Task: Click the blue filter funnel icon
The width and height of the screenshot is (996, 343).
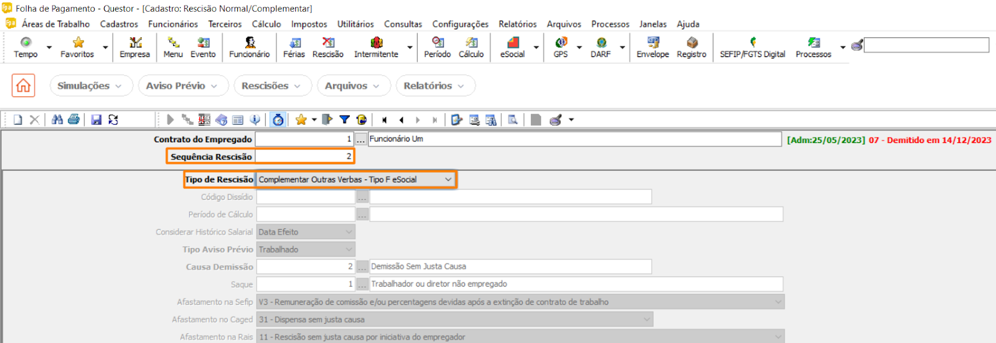Action: pyautogui.click(x=344, y=120)
